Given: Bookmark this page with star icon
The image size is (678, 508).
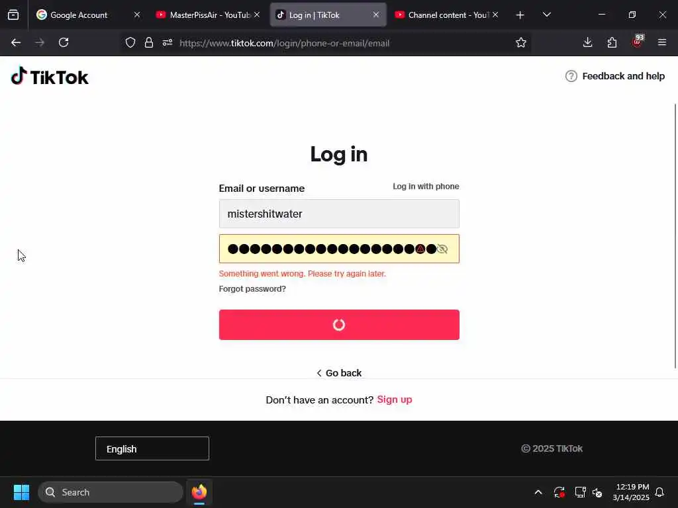Looking at the screenshot, I should coord(521,42).
